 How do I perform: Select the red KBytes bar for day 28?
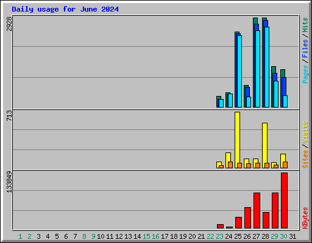coord(266,221)
